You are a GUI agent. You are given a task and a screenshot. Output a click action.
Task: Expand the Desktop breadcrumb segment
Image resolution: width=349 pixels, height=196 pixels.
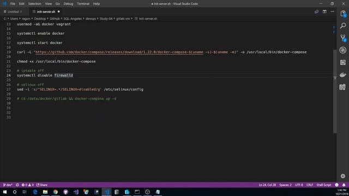click(x=40, y=19)
